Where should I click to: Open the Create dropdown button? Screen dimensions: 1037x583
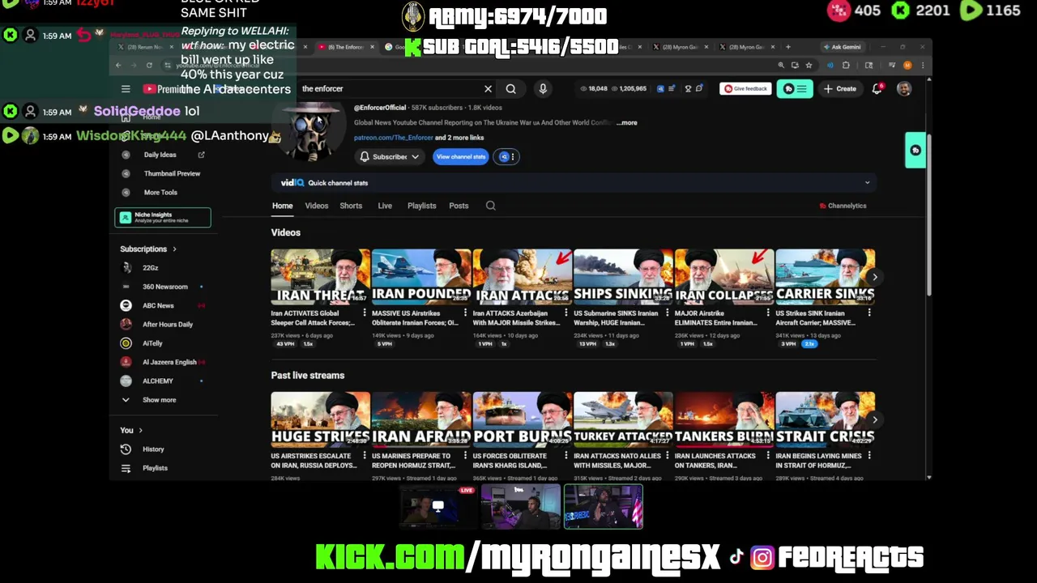click(839, 89)
